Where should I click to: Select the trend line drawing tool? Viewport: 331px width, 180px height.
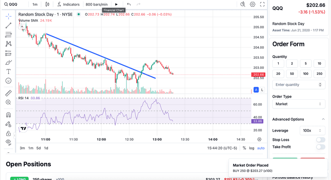8,26
